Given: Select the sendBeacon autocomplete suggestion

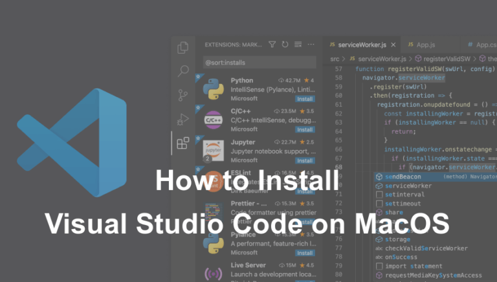Looking at the screenshot, I should (436, 177).
